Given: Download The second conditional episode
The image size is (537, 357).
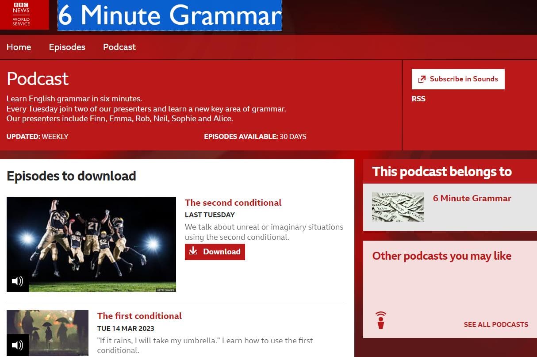Looking at the screenshot, I should (x=215, y=252).
